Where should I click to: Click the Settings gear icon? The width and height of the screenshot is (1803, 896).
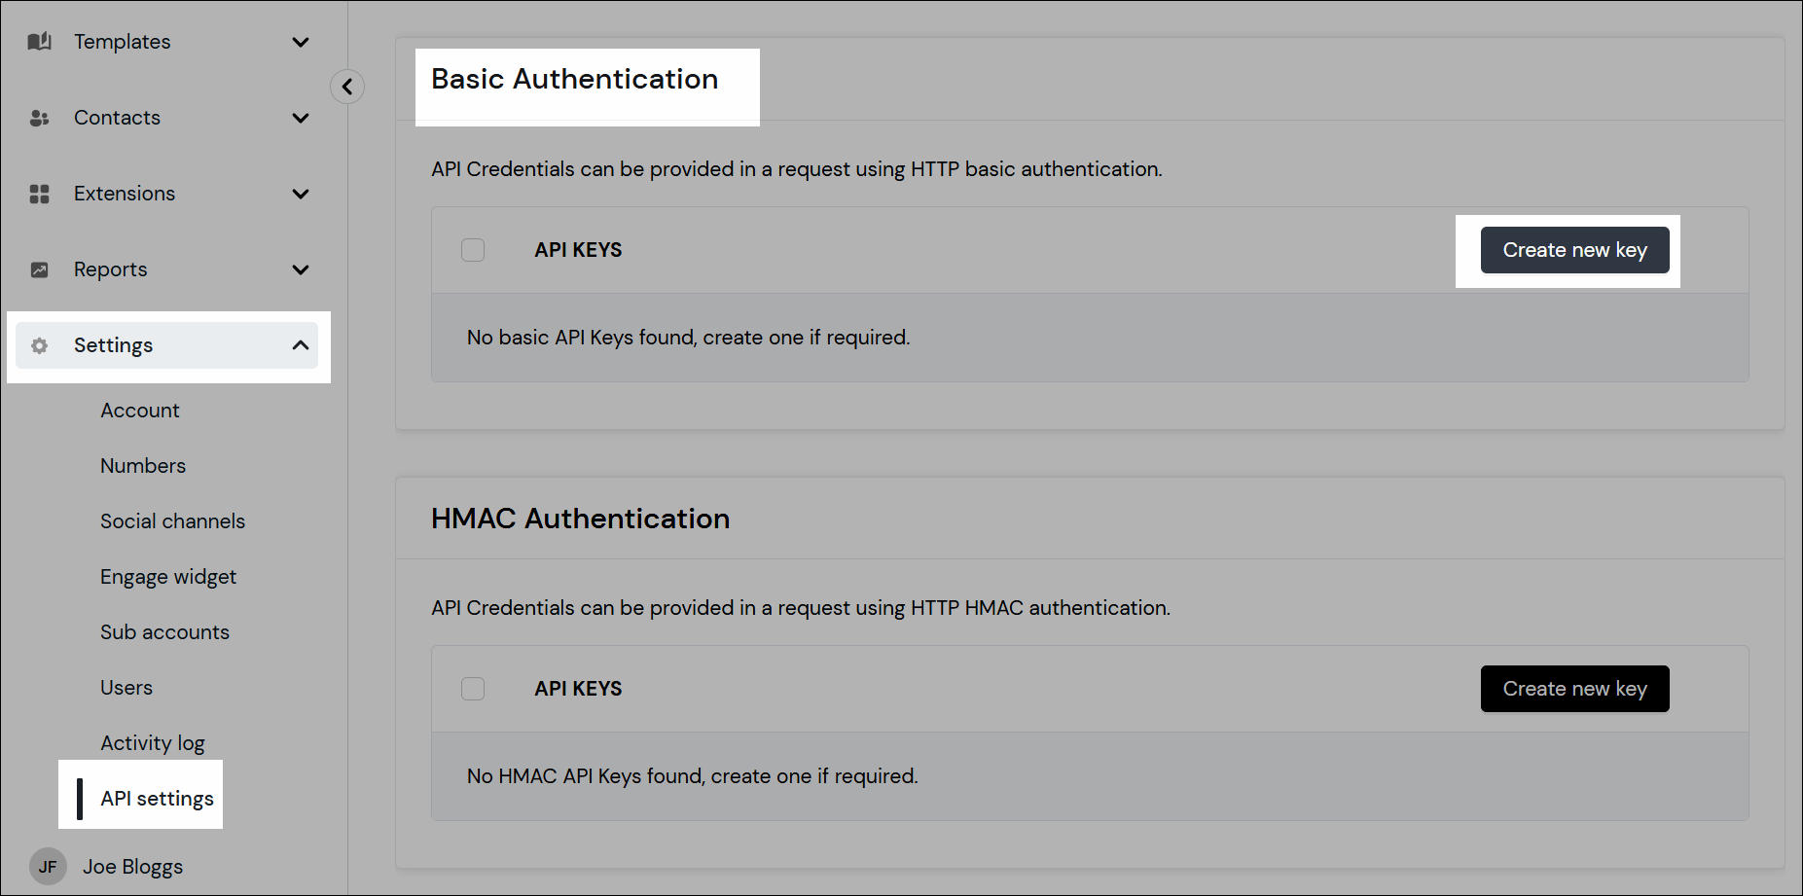39,345
